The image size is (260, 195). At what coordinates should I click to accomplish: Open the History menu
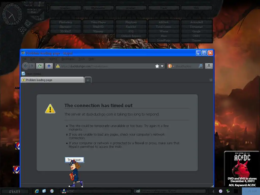pos(53,59)
